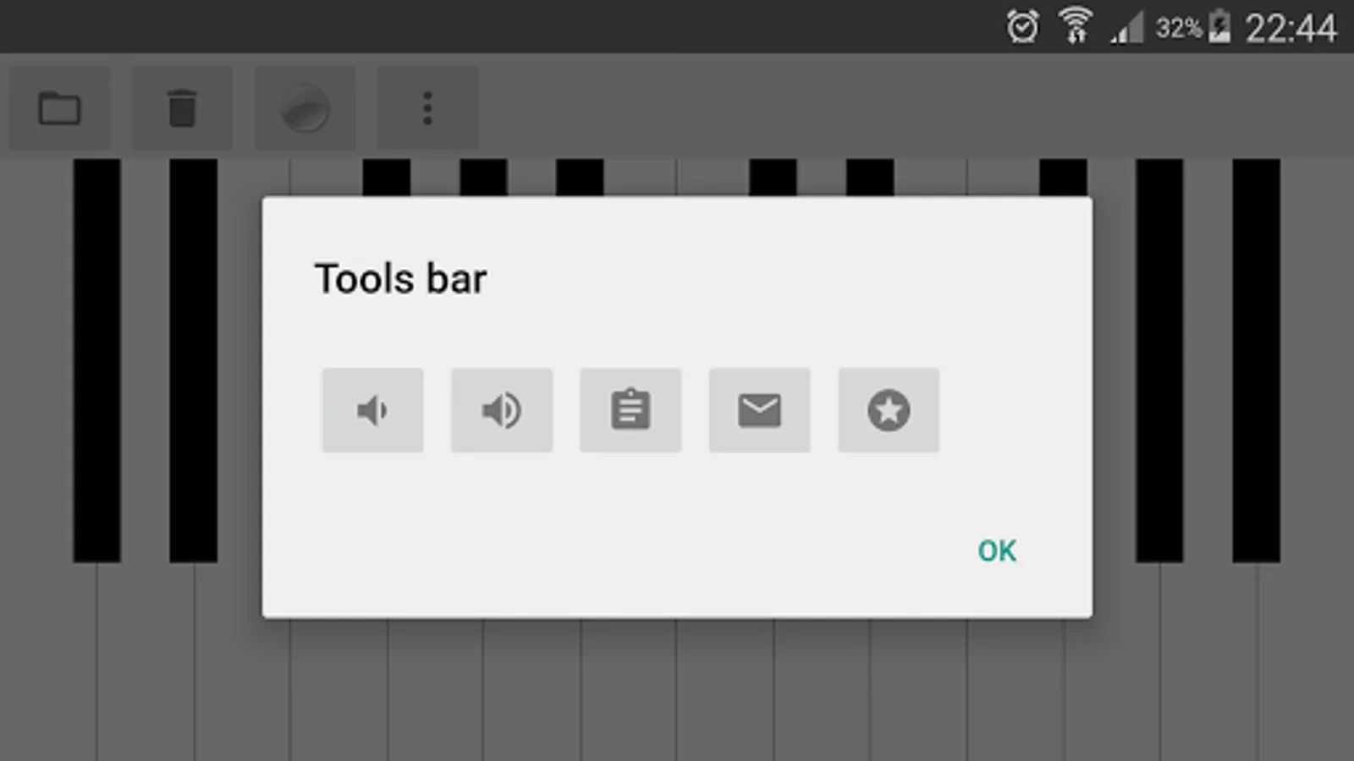Tap the leftmost black piano key
Screen dimensions: 1354x761
click(x=96, y=360)
